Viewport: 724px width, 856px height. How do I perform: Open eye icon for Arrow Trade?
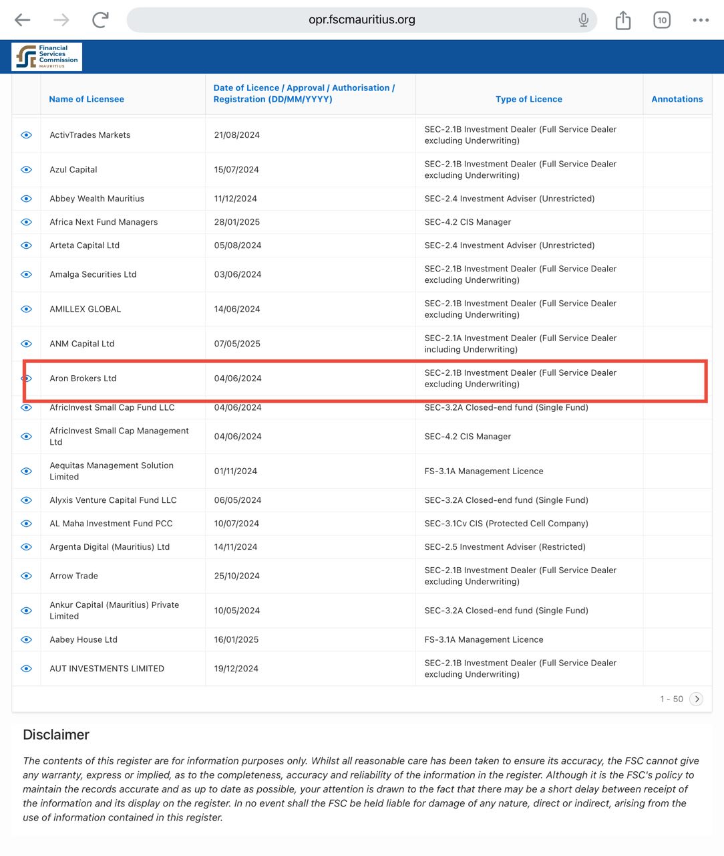27,576
